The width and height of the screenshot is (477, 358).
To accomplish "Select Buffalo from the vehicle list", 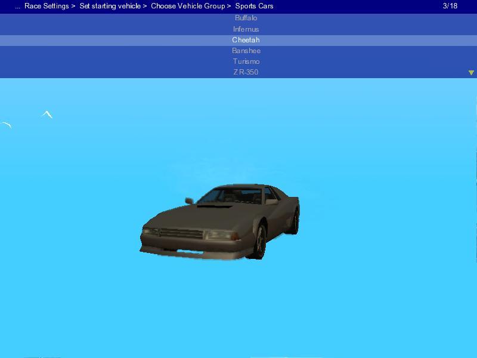I will (246, 18).
